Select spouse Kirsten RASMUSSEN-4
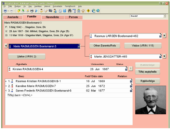This screenshot has width=171, height=130. [68, 69]
